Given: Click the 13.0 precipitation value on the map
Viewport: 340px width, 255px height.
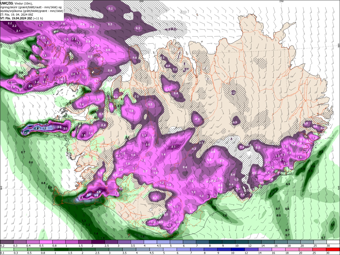Looking at the screenshot, I should point(26,133).
